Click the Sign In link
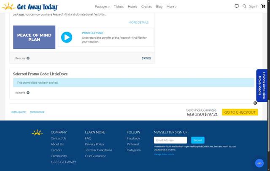The width and height of the screenshot is (270, 171). pos(254,7)
